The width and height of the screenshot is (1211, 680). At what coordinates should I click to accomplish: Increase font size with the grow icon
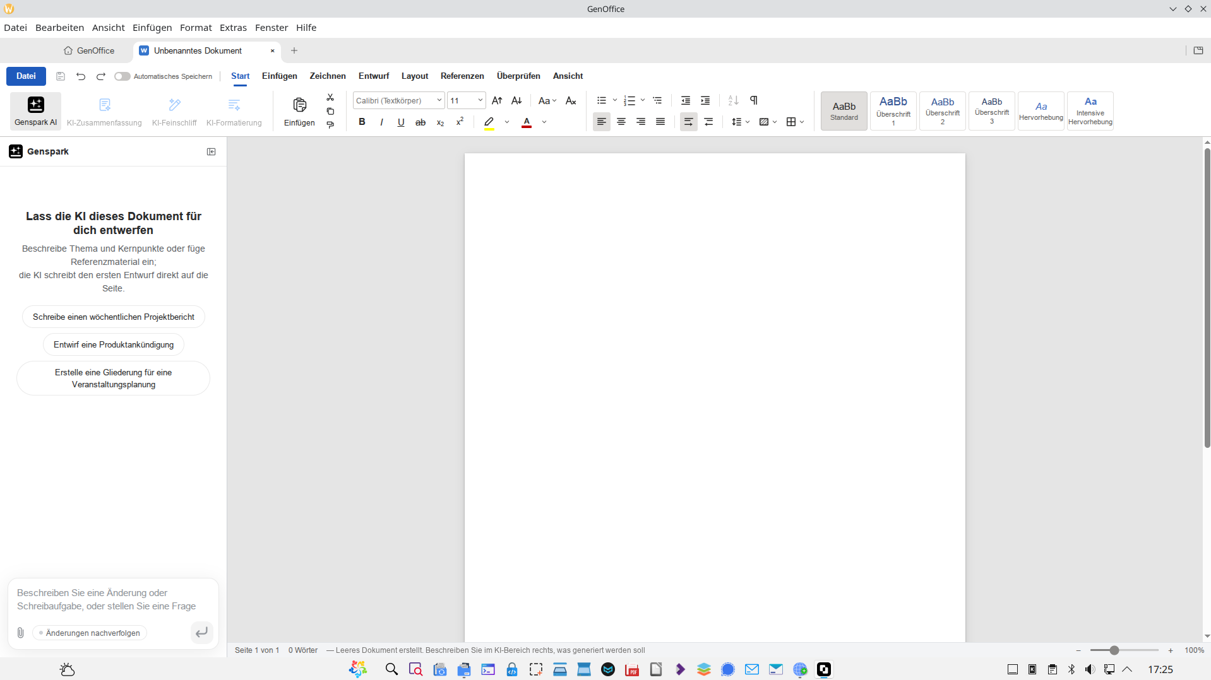coord(497,101)
